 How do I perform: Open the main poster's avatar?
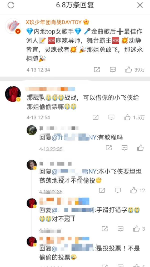tap(13, 26)
